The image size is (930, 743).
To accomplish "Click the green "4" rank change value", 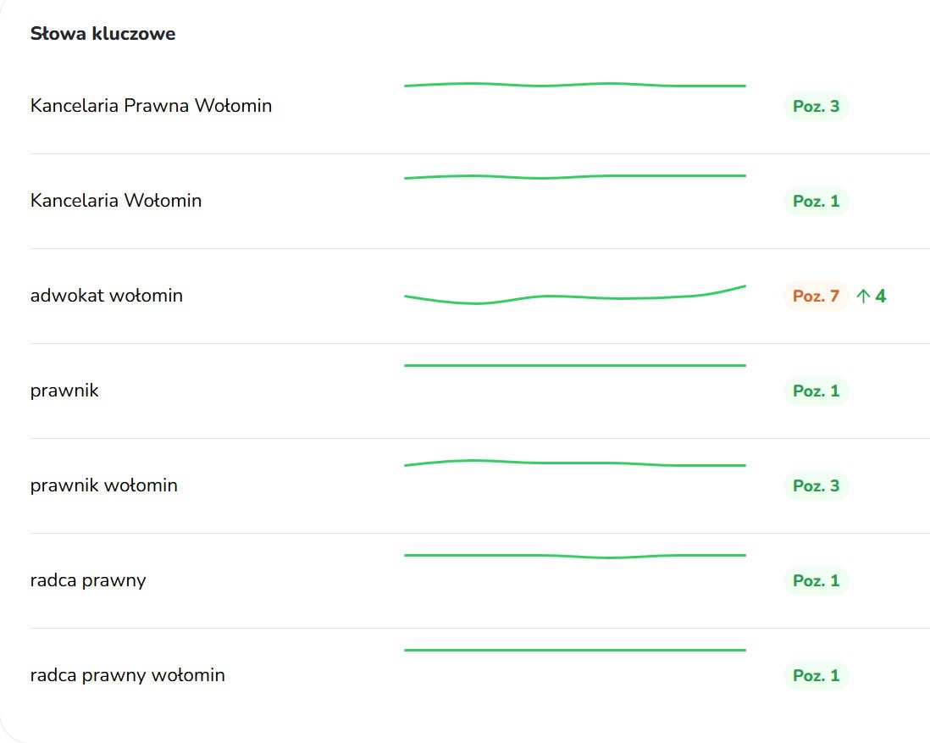I will pos(881,297).
